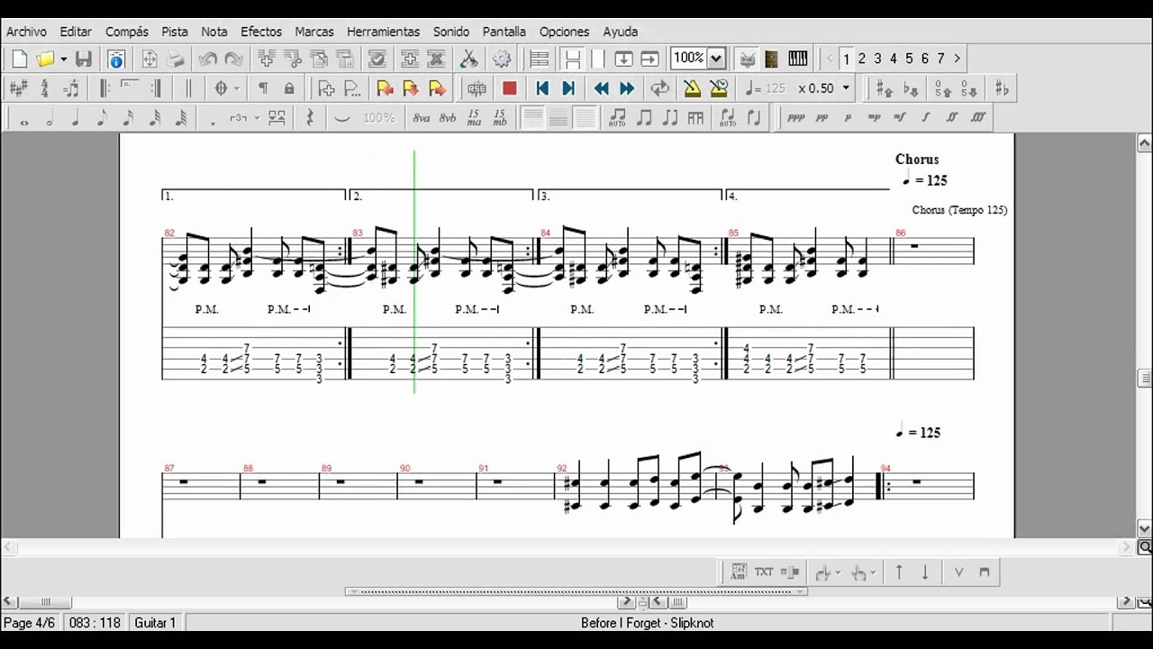Click the RSE sound engine icon
1153x649 pixels.
click(477, 88)
